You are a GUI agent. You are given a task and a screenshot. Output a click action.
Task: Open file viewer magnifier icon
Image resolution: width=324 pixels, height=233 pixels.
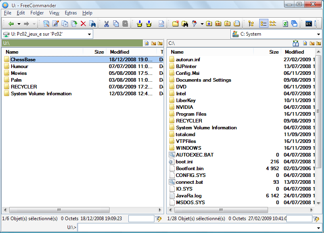coord(46,24)
